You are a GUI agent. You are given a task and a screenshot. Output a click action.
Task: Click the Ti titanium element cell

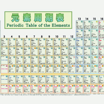tap(12, 42)
